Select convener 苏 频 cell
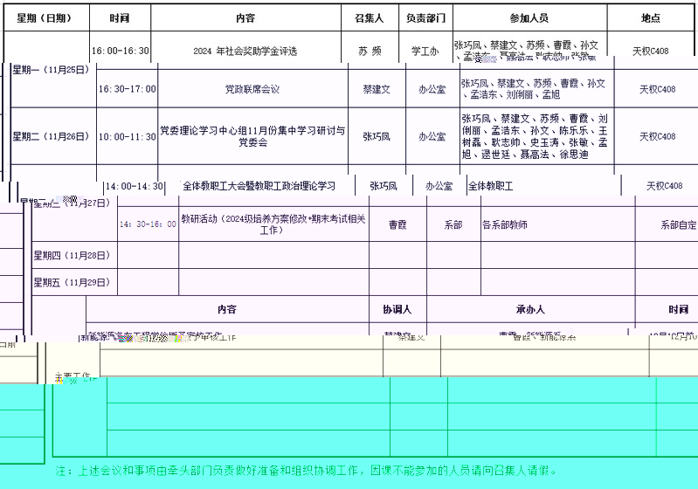The height and width of the screenshot is (489, 698). (x=370, y=51)
